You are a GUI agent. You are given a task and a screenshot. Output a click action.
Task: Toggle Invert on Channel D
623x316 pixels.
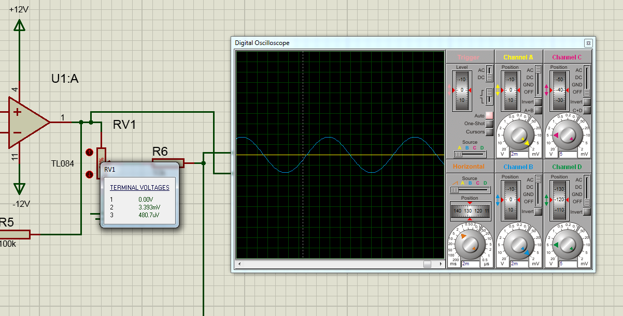click(x=587, y=212)
